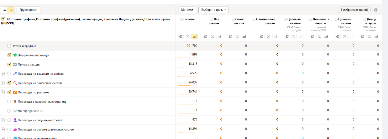Show pie chart for Спам-заказы column
Viewport: 388px width, 139px height.
point(230,37)
